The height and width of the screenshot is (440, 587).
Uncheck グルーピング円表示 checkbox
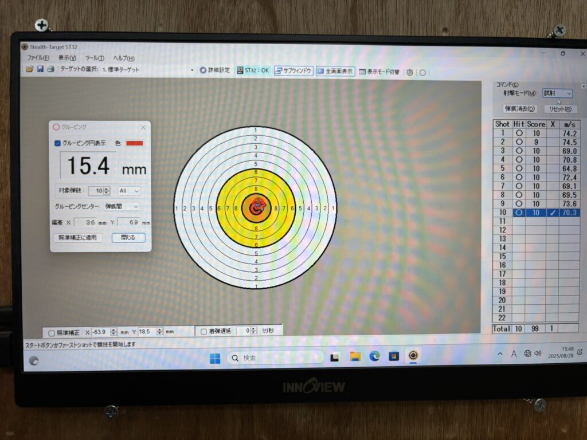57,143
